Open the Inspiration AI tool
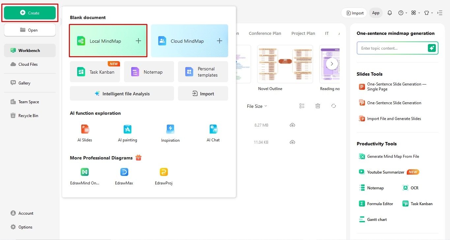This screenshot has height=240, width=450. [170, 133]
